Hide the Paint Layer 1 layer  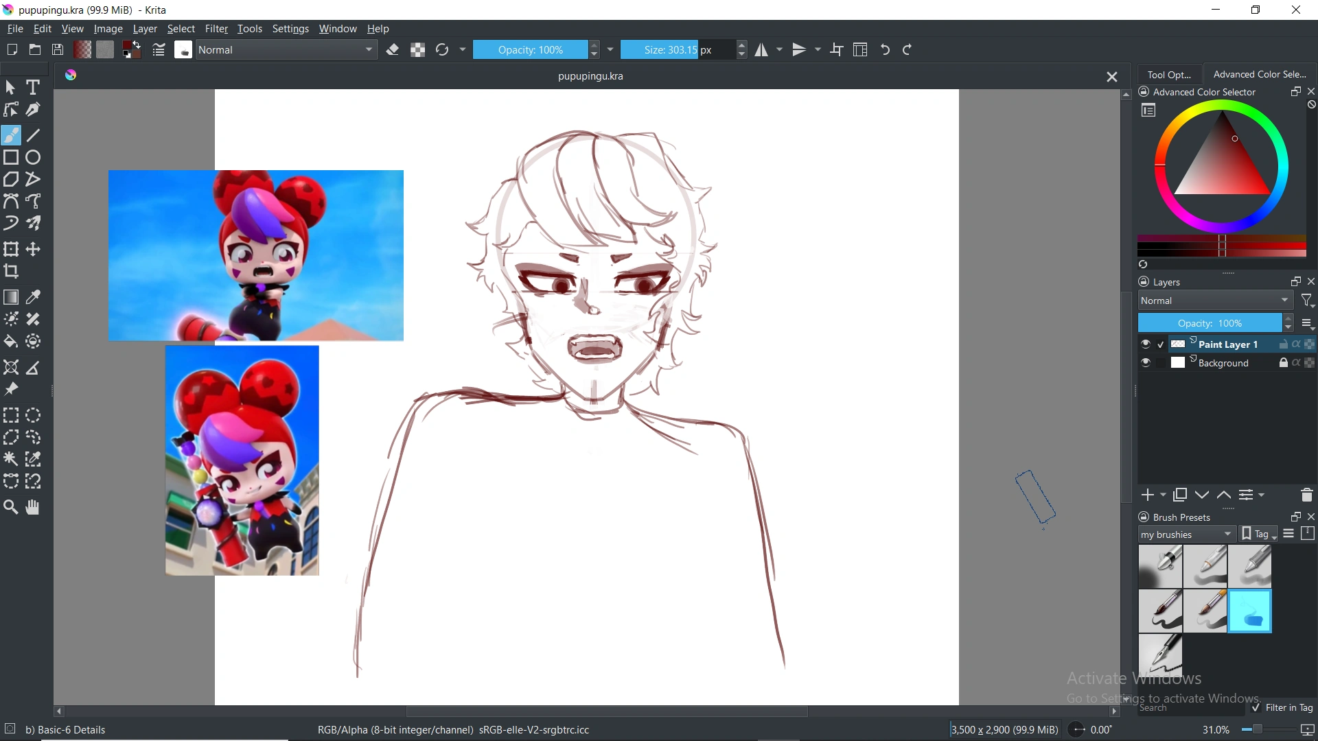pyautogui.click(x=1145, y=344)
